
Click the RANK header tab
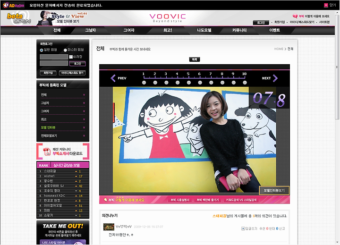pyautogui.click(x=43, y=165)
